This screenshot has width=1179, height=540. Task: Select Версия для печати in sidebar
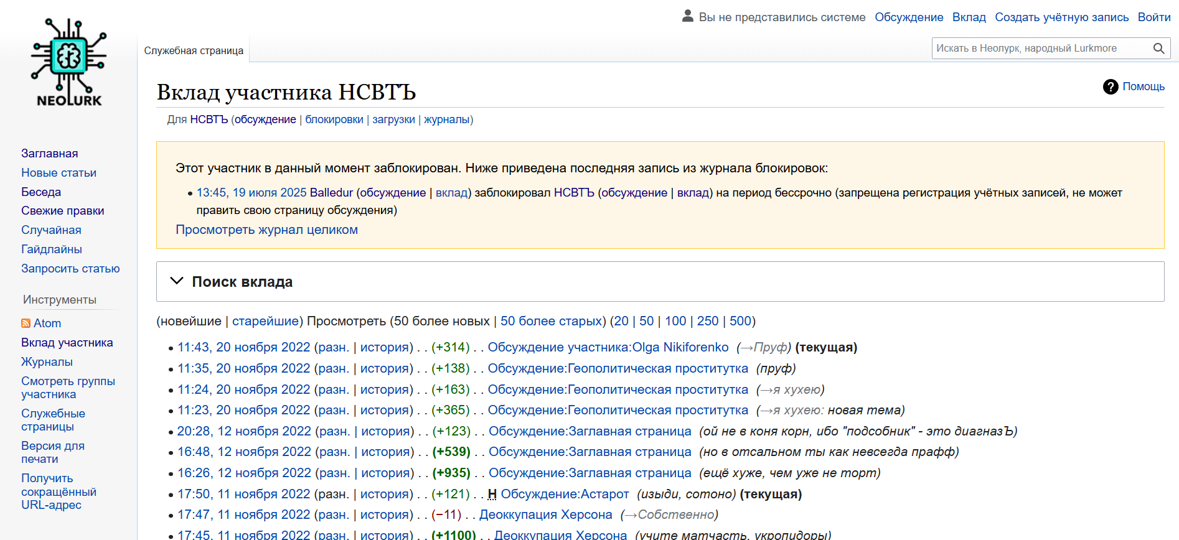52,452
